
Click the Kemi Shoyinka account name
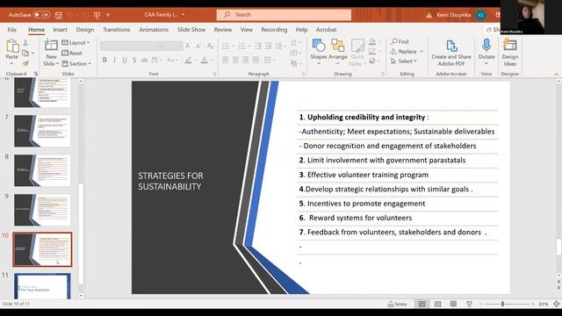pos(453,15)
